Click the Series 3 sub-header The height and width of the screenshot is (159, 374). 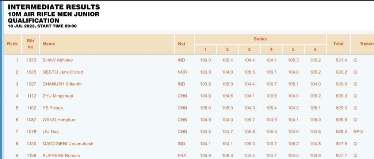point(249,49)
